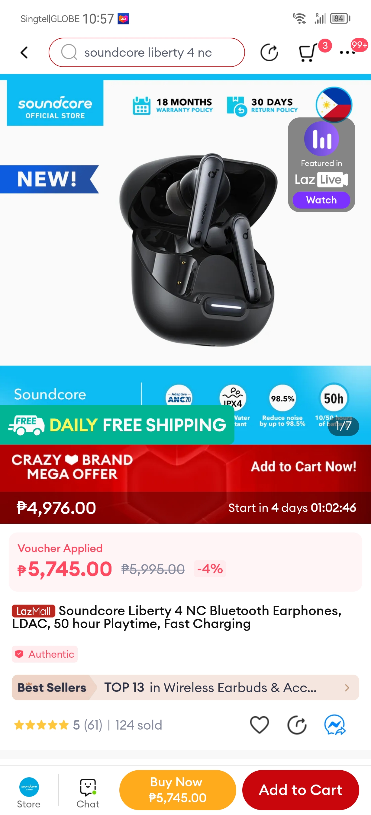The width and height of the screenshot is (371, 815).
Task: Open the Soundcore Official Store banner
Action: point(55,103)
